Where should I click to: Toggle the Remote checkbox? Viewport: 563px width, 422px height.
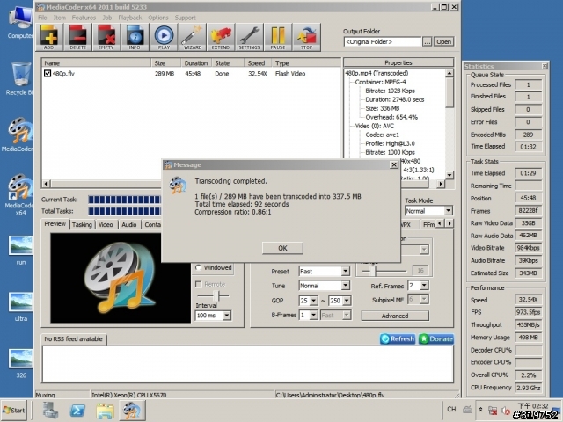pyautogui.click(x=198, y=284)
